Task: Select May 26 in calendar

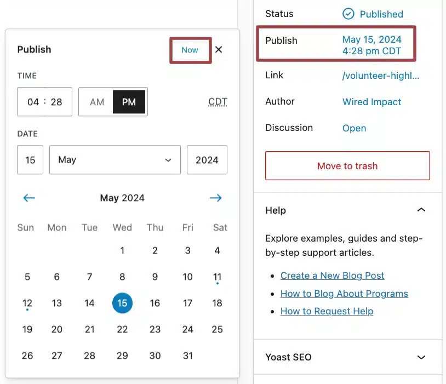Action: 27,356
